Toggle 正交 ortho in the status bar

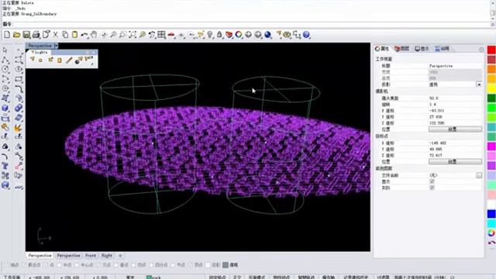click(237, 277)
